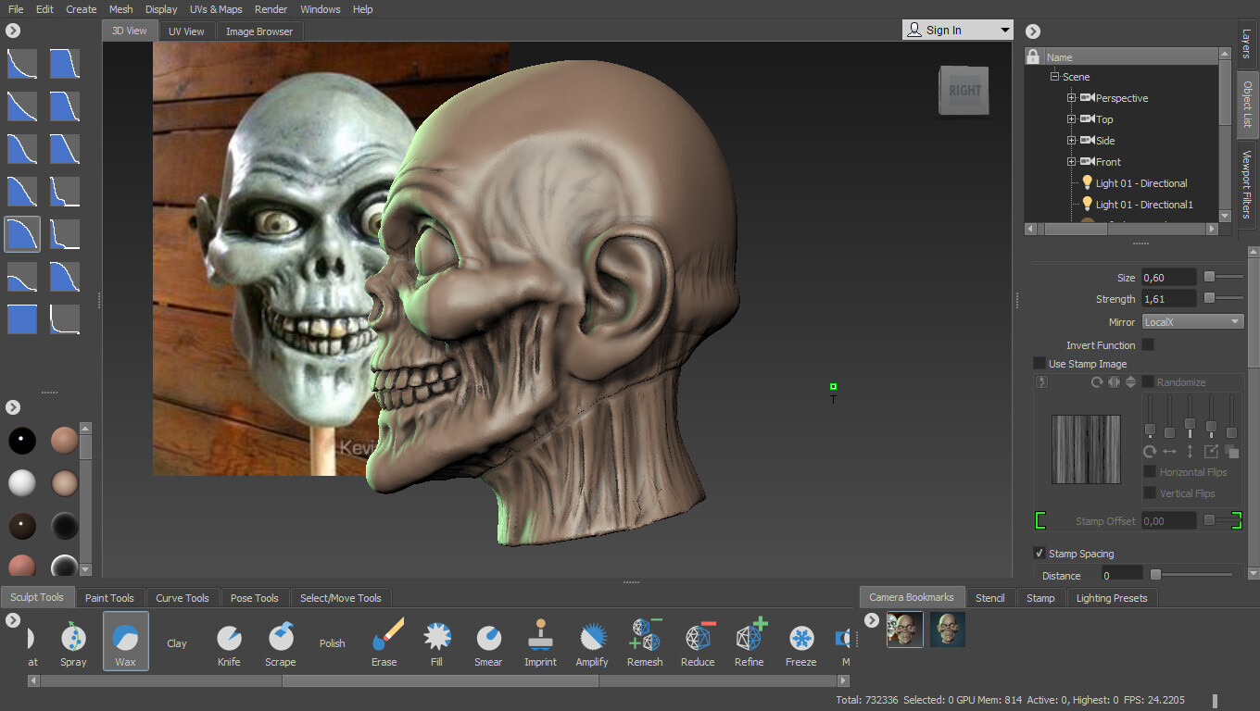Screen dimensions: 1260x711
Task: Open the Sign In dropdown
Action: coord(958,30)
